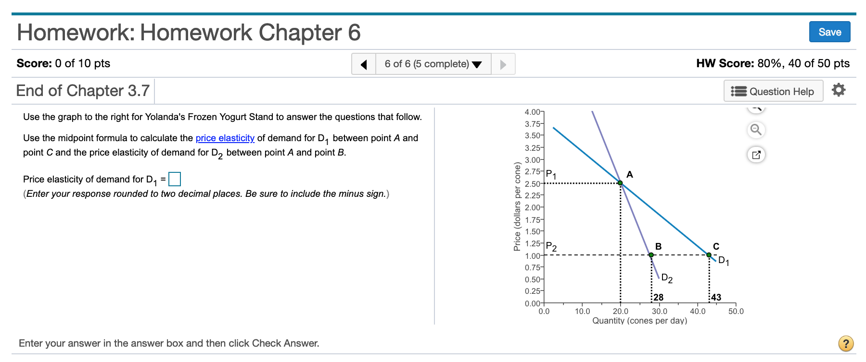Click the settings gear icon
The width and height of the screenshot is (866, 362).
pyautogui.click(x=838, y=89)
